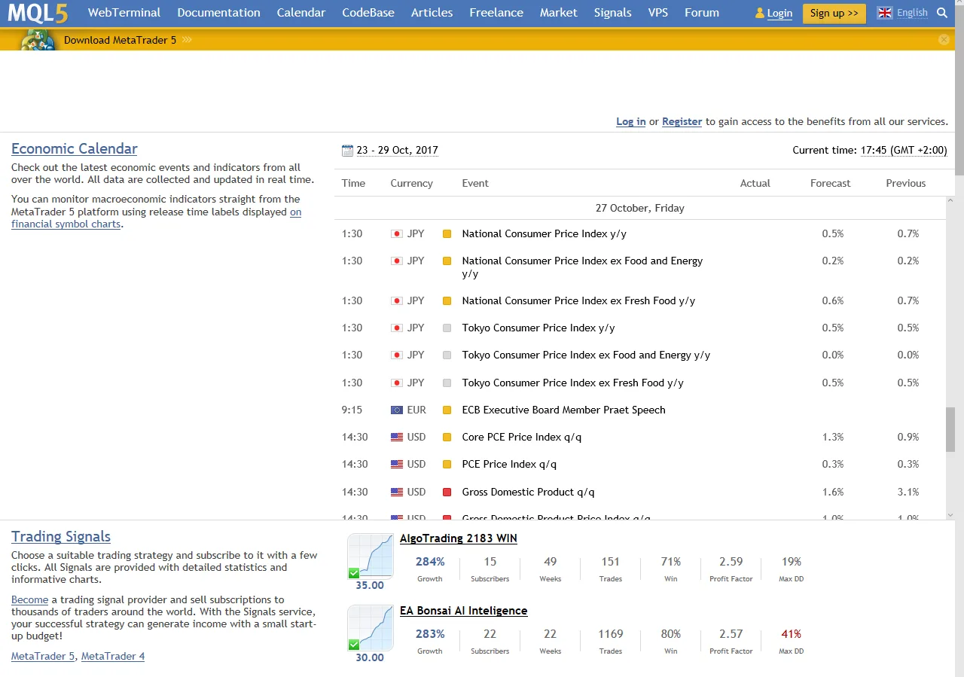Click the 284% Growth value for AlgoTrading
Screen dimensions: 964x677
click(430, 562)
